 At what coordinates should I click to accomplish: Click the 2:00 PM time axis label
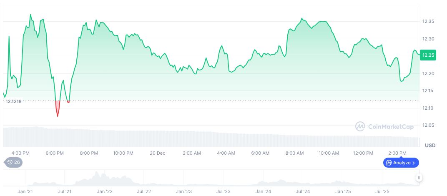[397, 153]
